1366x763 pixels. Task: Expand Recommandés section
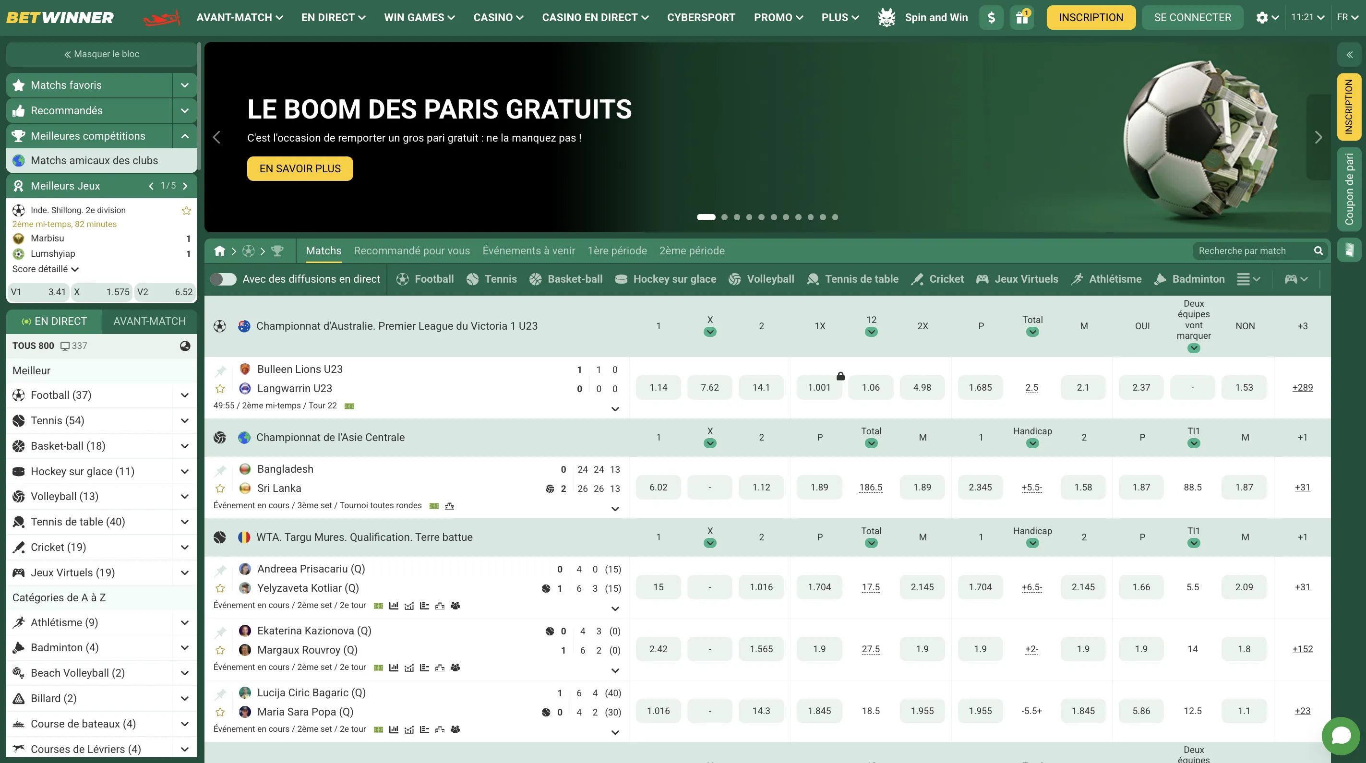(x=184, y=111)
